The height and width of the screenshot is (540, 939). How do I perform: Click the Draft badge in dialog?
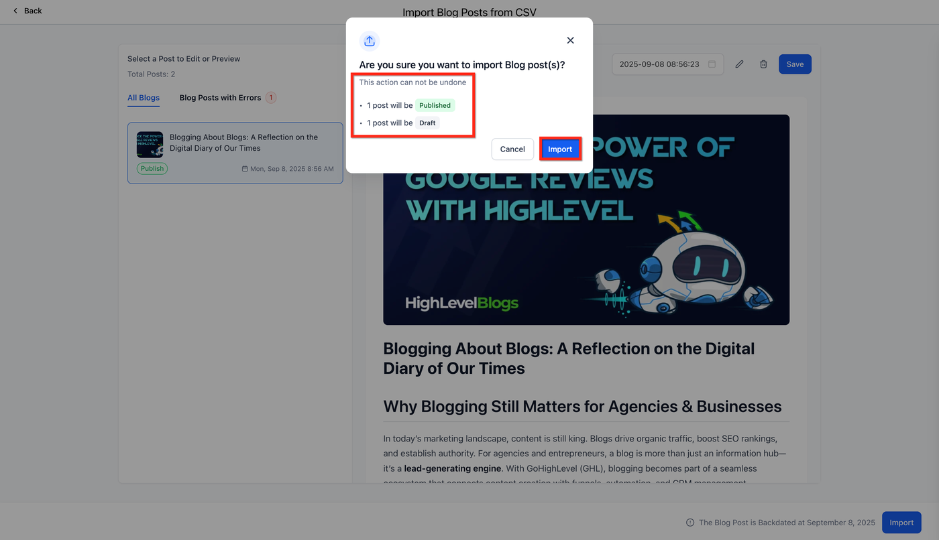[427, 123]
